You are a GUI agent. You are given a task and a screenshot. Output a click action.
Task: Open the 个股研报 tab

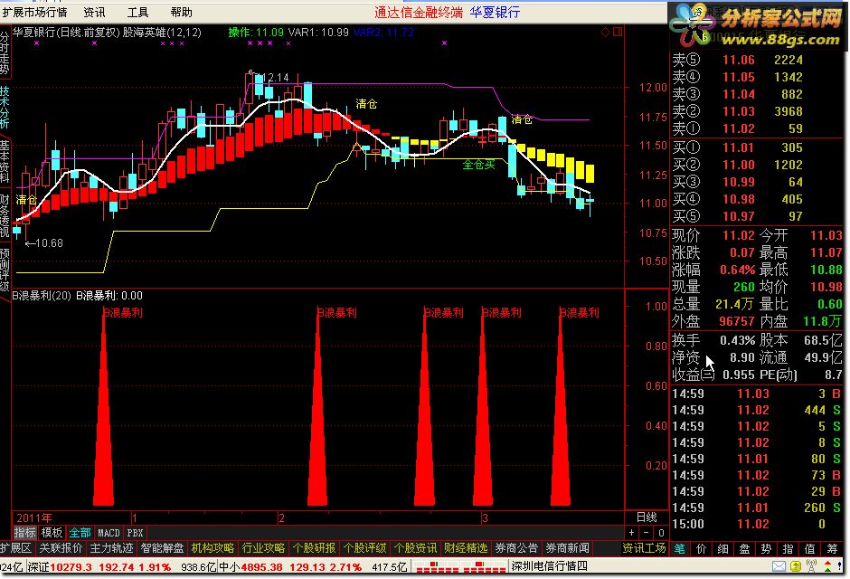[314, 548]
